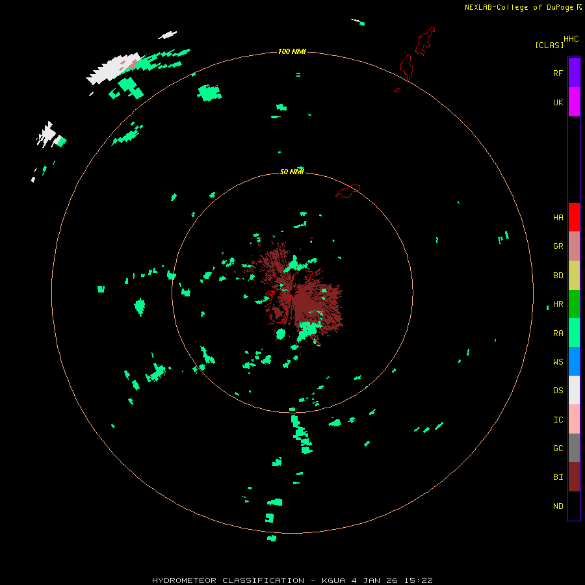Click the WS blue legend swatch

(574, 361)
